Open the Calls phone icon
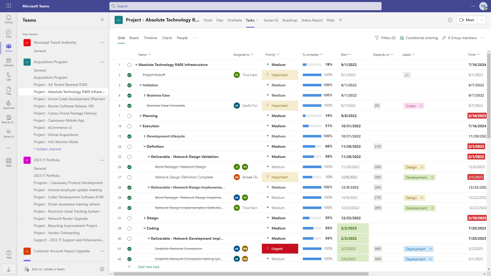491x276 pixels. [9, 76]
